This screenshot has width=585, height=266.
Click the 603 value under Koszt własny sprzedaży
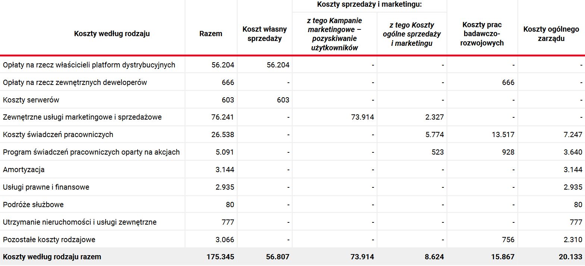[x=283, y=100]
